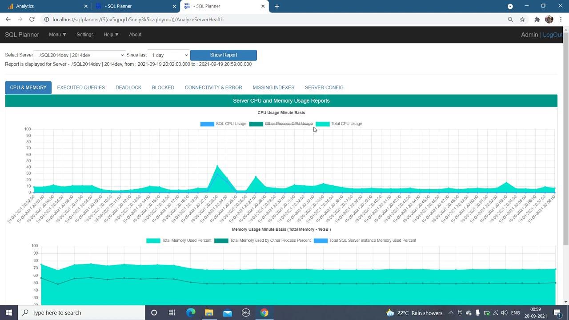Image resolution: width=569 pixels, height=320 pixels.
Task: Open the SERVER CONFIG tab
Action: 324,88
